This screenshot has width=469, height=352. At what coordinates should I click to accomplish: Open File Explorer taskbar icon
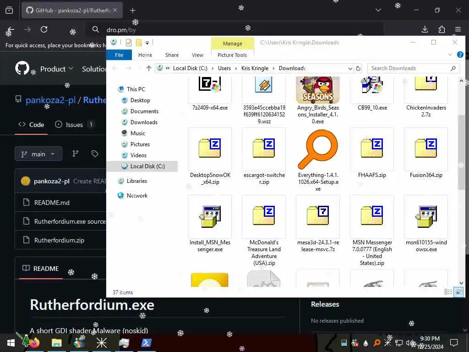(x=56, y=343)
